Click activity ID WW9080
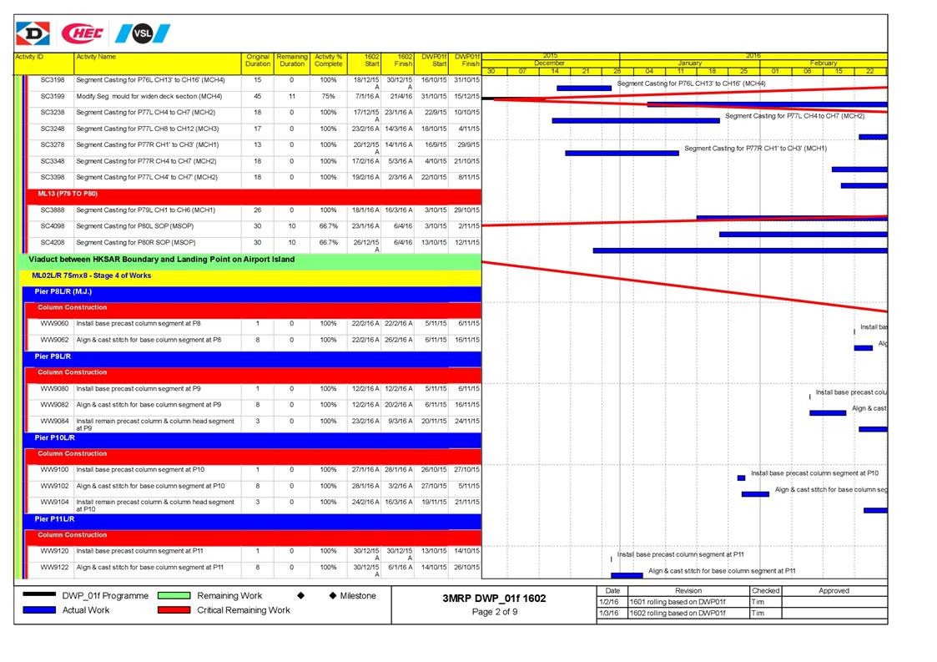This screenshot has height=662, width=937. coord(54,389)
